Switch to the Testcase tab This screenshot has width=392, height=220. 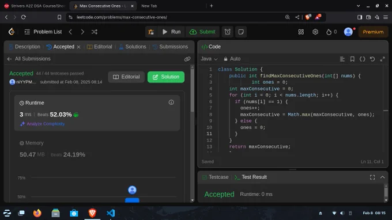(215, 177)
